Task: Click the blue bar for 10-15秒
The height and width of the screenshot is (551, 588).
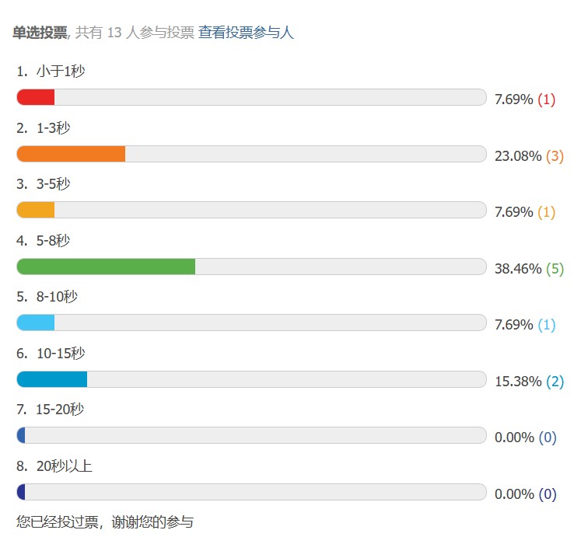Action: click(52, 379)
